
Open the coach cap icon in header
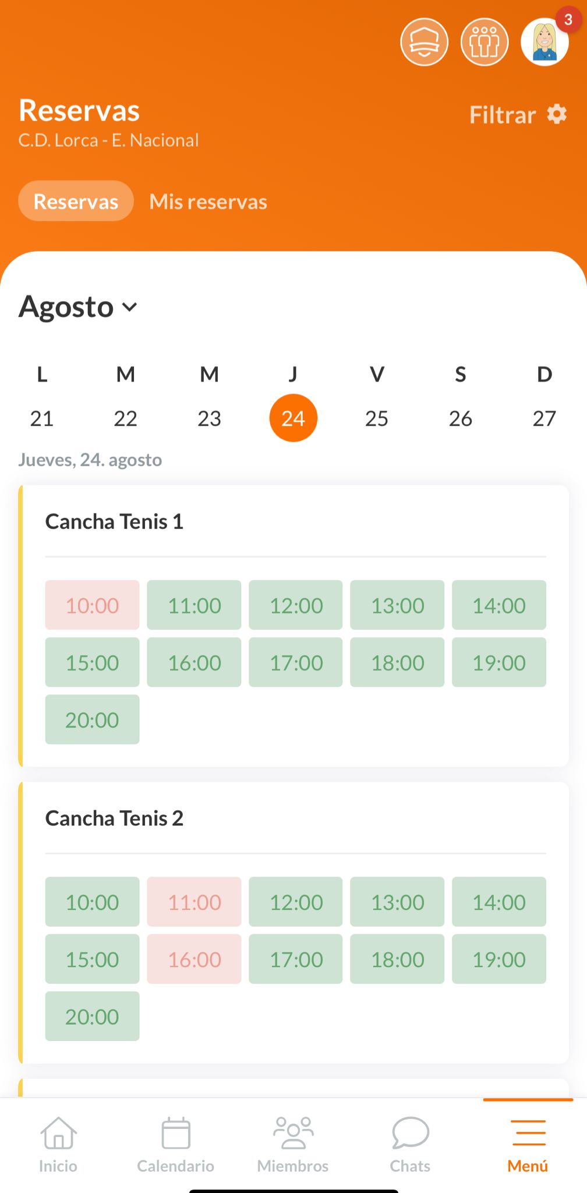point(424,42)
